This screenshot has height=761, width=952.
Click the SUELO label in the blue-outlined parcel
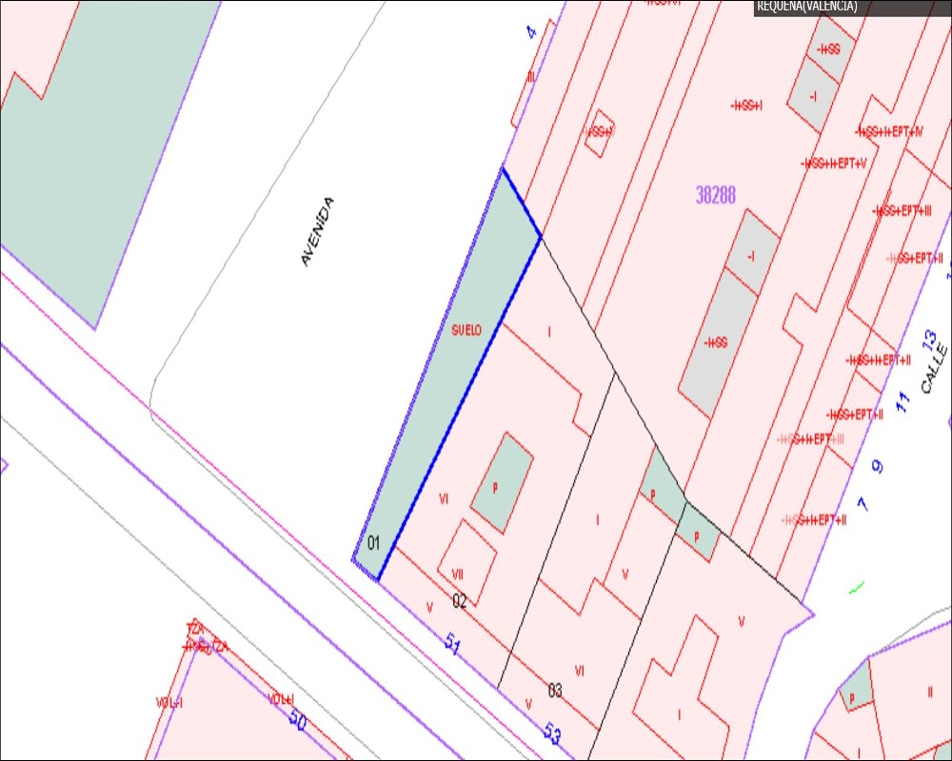pos(466,330)
